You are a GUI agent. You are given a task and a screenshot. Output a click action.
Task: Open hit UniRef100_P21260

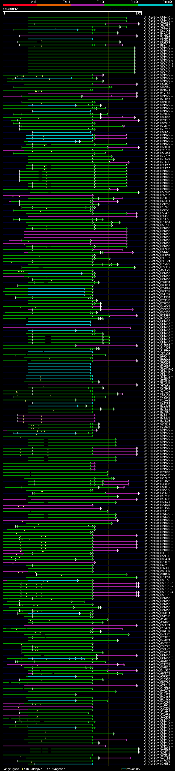[x=157, y=204]
